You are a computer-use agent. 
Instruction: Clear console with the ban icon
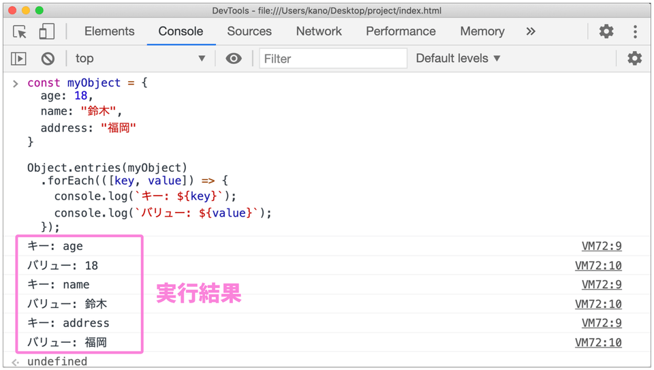click(48, 59)
